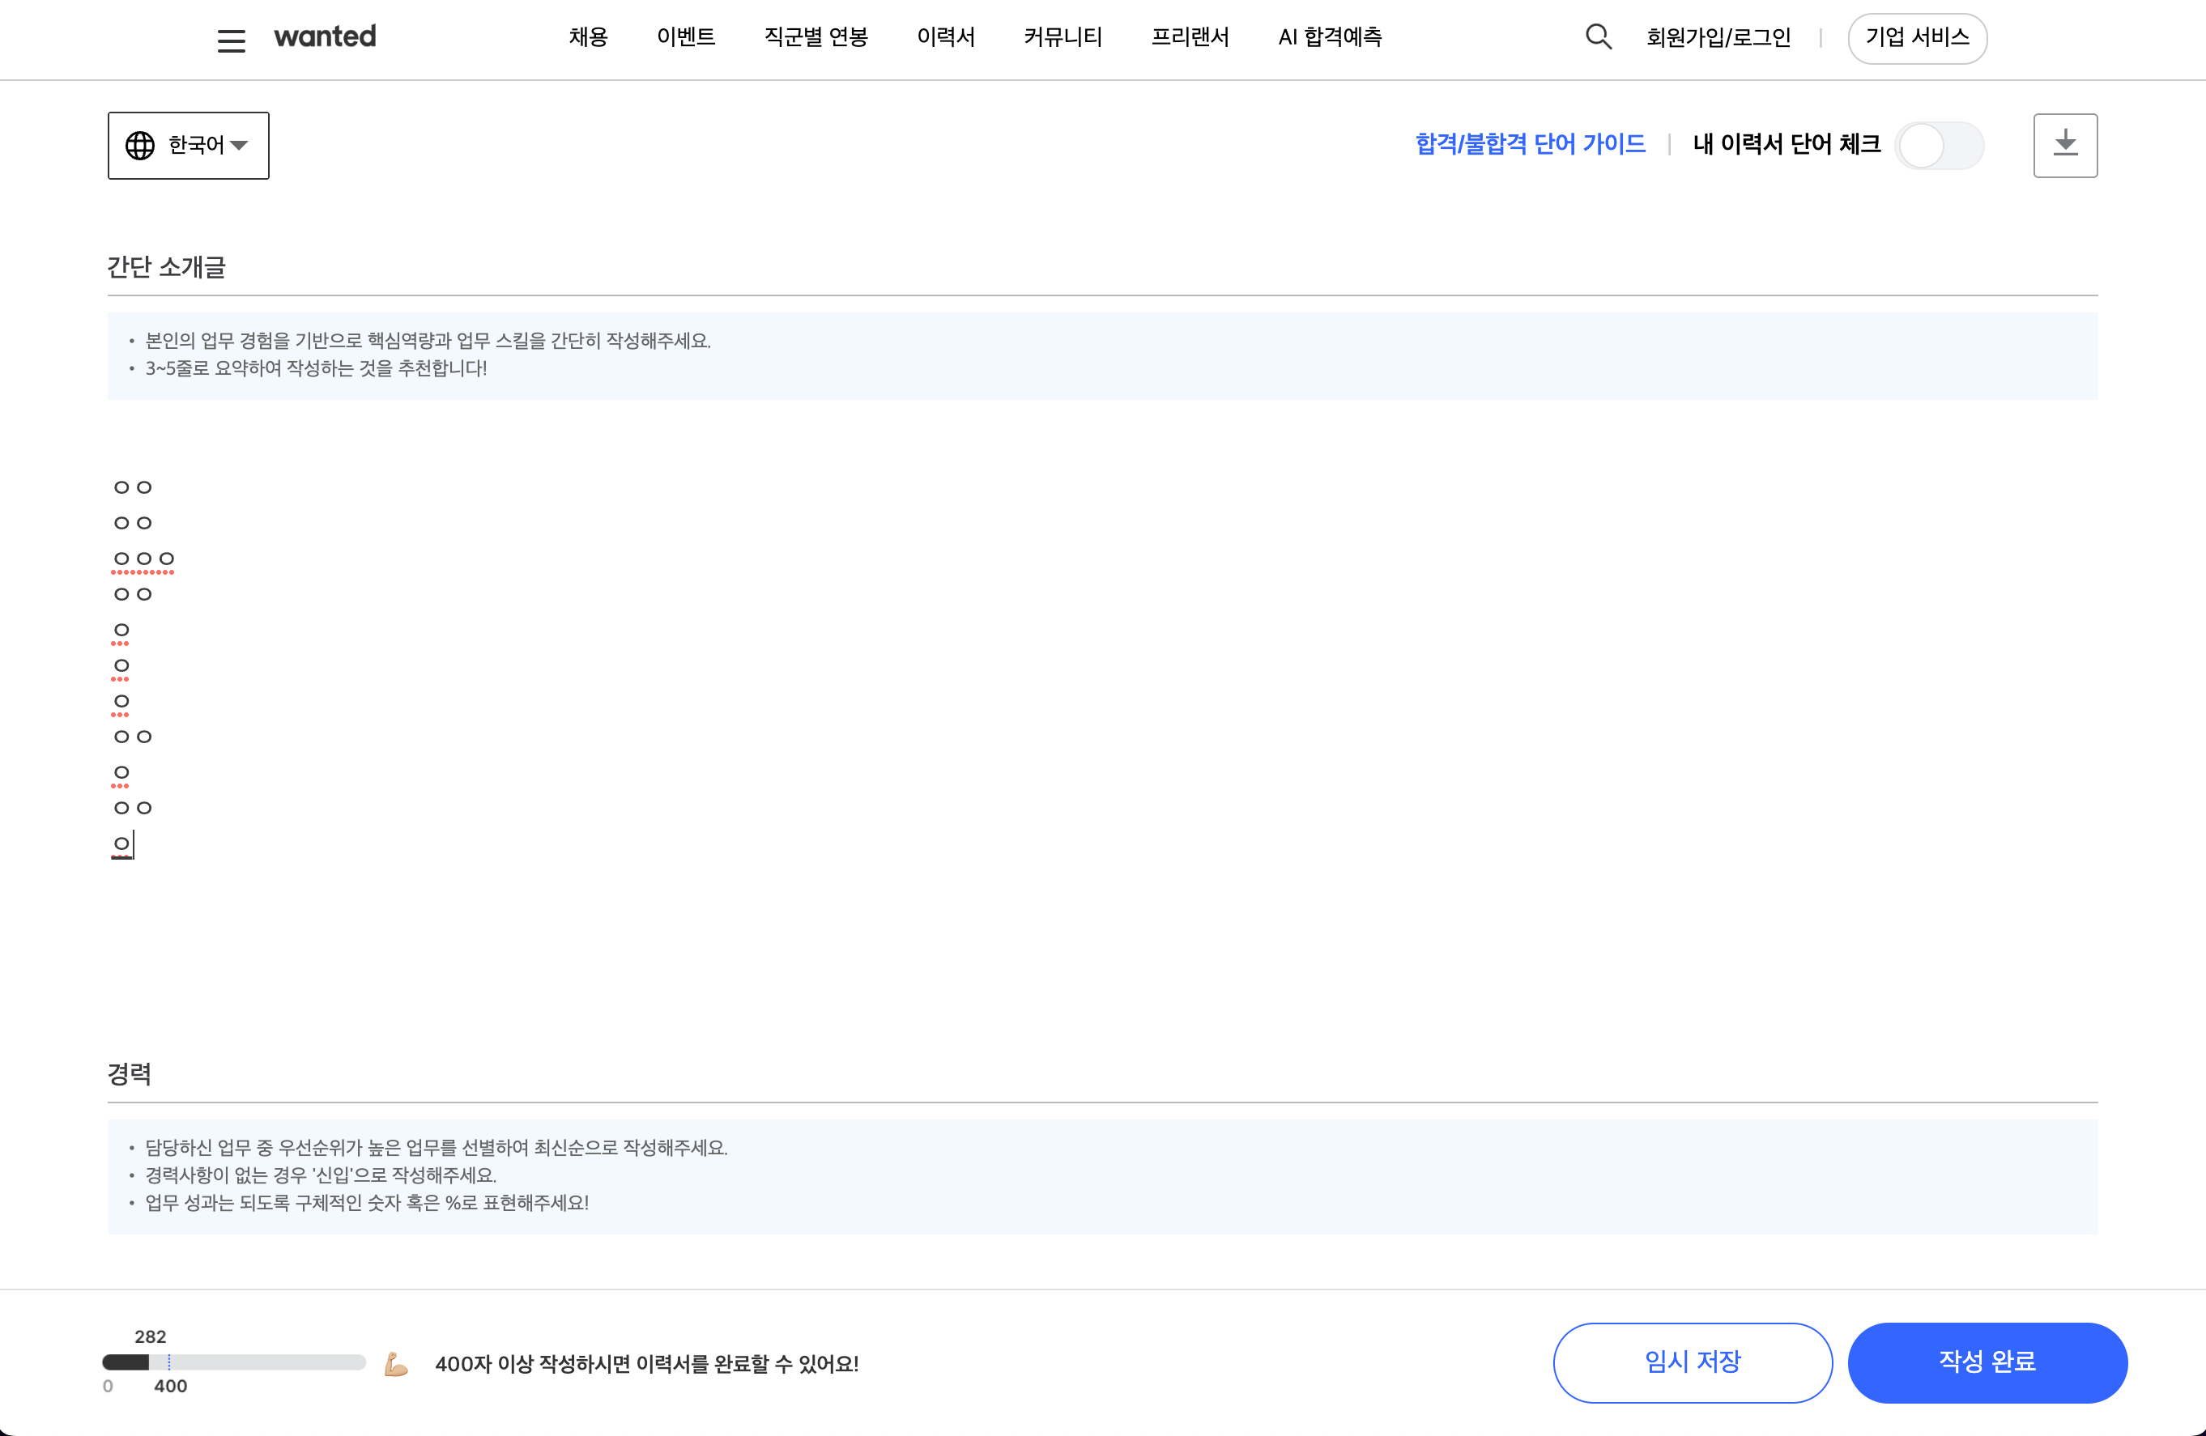
Task: Click the wanted logo
Action: [x=326, y=37]
